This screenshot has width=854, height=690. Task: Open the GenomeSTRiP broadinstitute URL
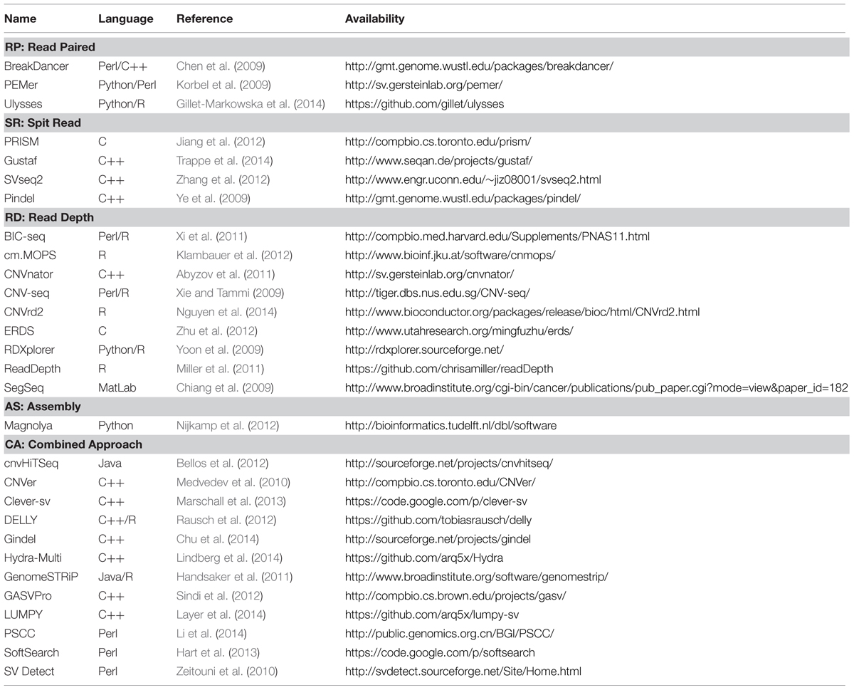click(477, 576)
